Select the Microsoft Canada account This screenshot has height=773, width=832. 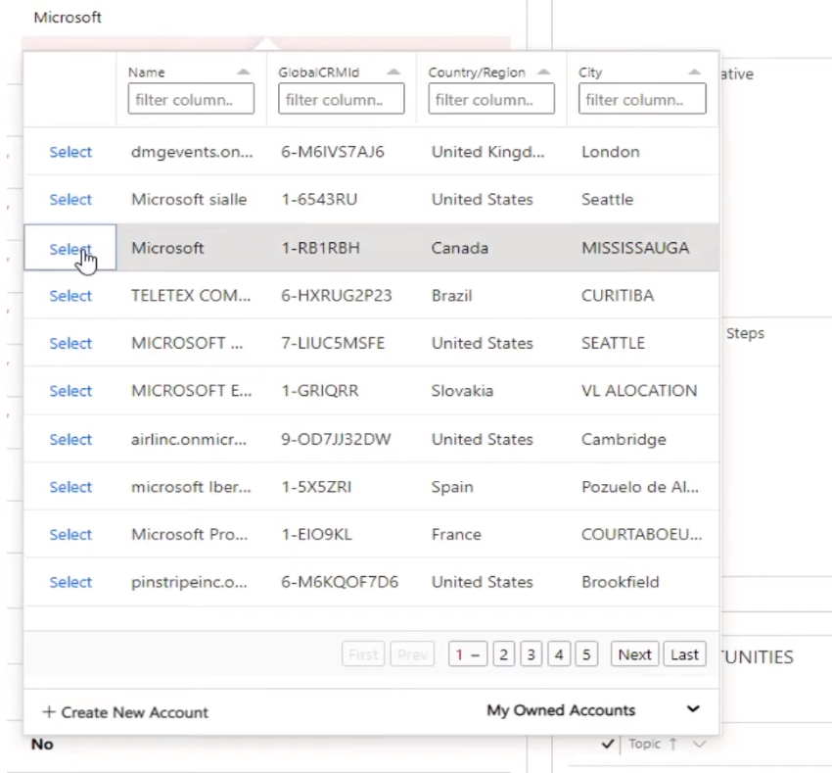pos(70,249)
